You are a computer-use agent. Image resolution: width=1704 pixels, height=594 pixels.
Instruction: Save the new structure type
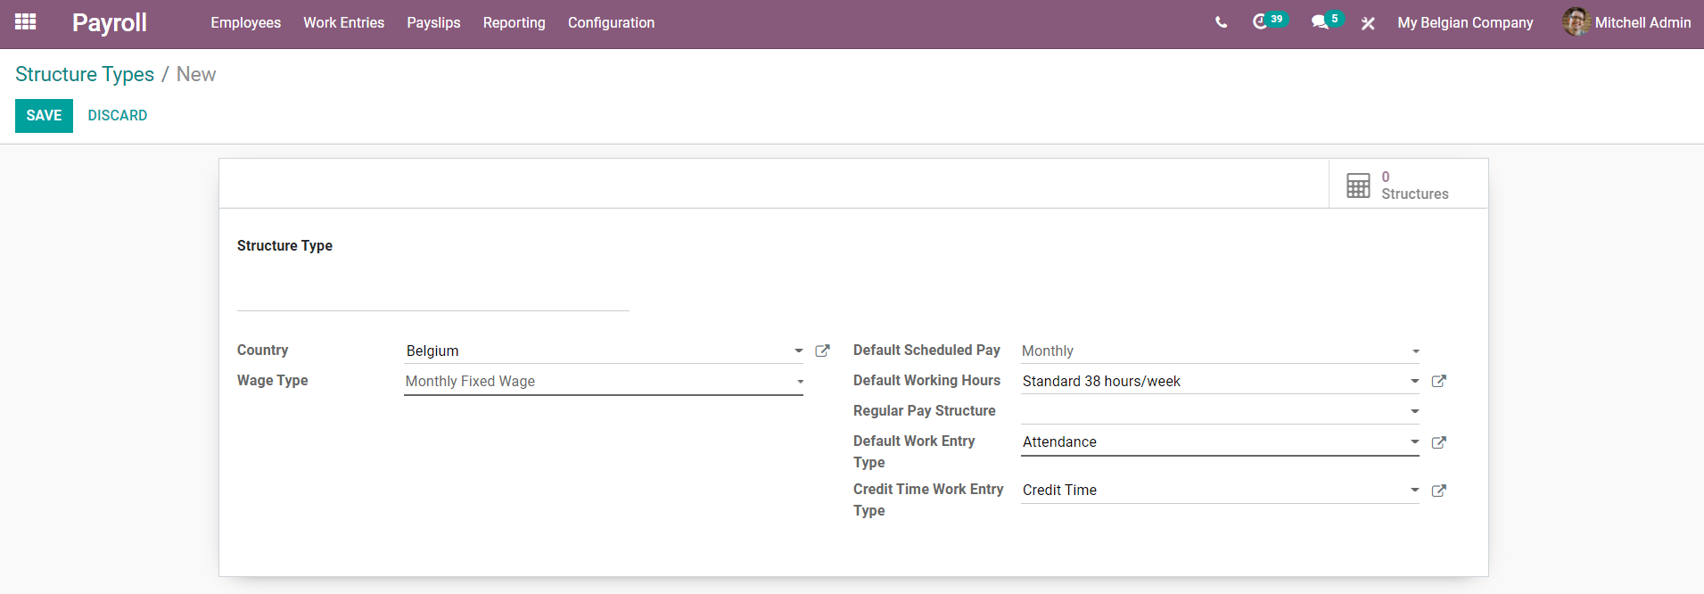44,116
